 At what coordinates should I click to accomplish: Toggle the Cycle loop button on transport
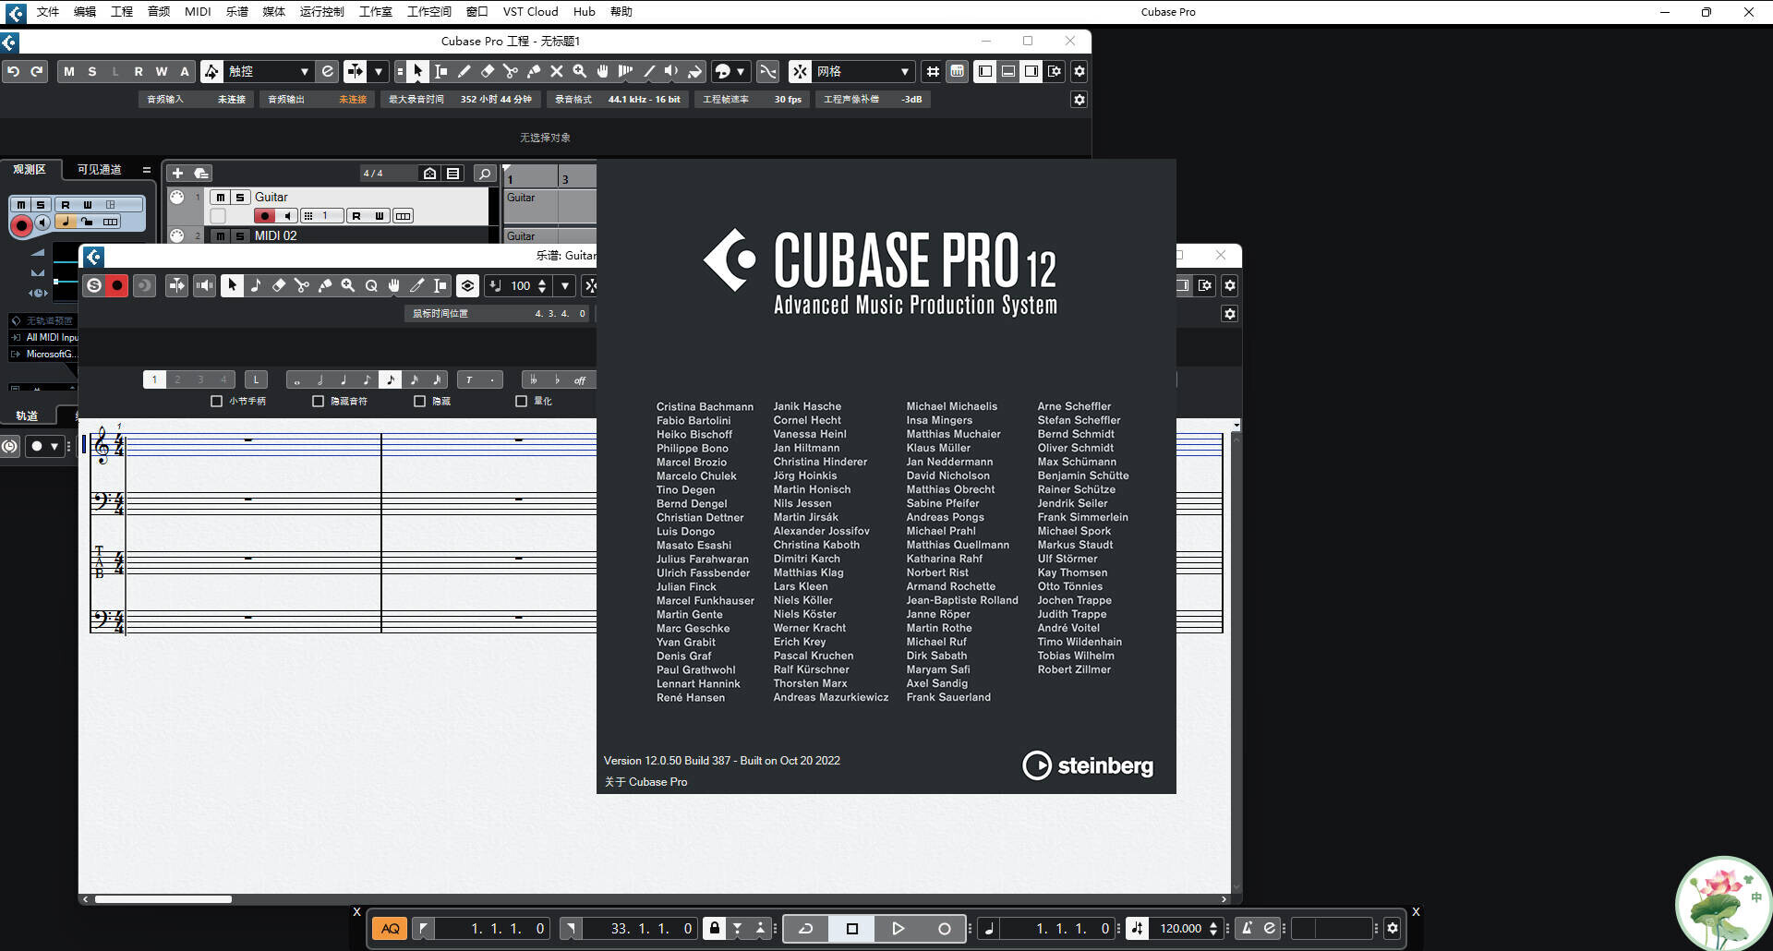coord(806,929)
